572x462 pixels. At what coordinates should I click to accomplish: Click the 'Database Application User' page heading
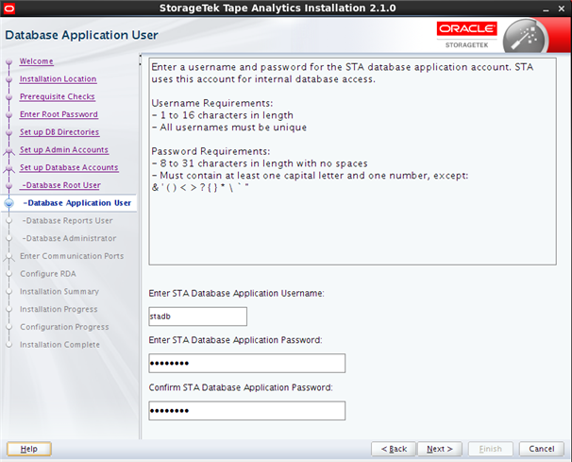82,35
